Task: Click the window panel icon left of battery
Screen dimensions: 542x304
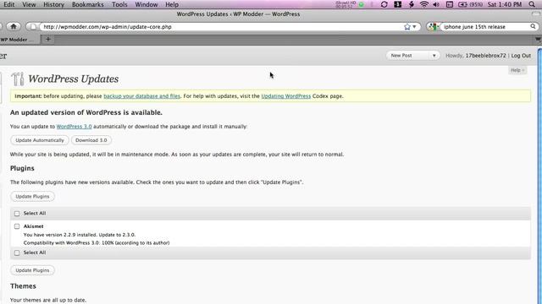Action: pyautogui.click(x=450, y=4)
